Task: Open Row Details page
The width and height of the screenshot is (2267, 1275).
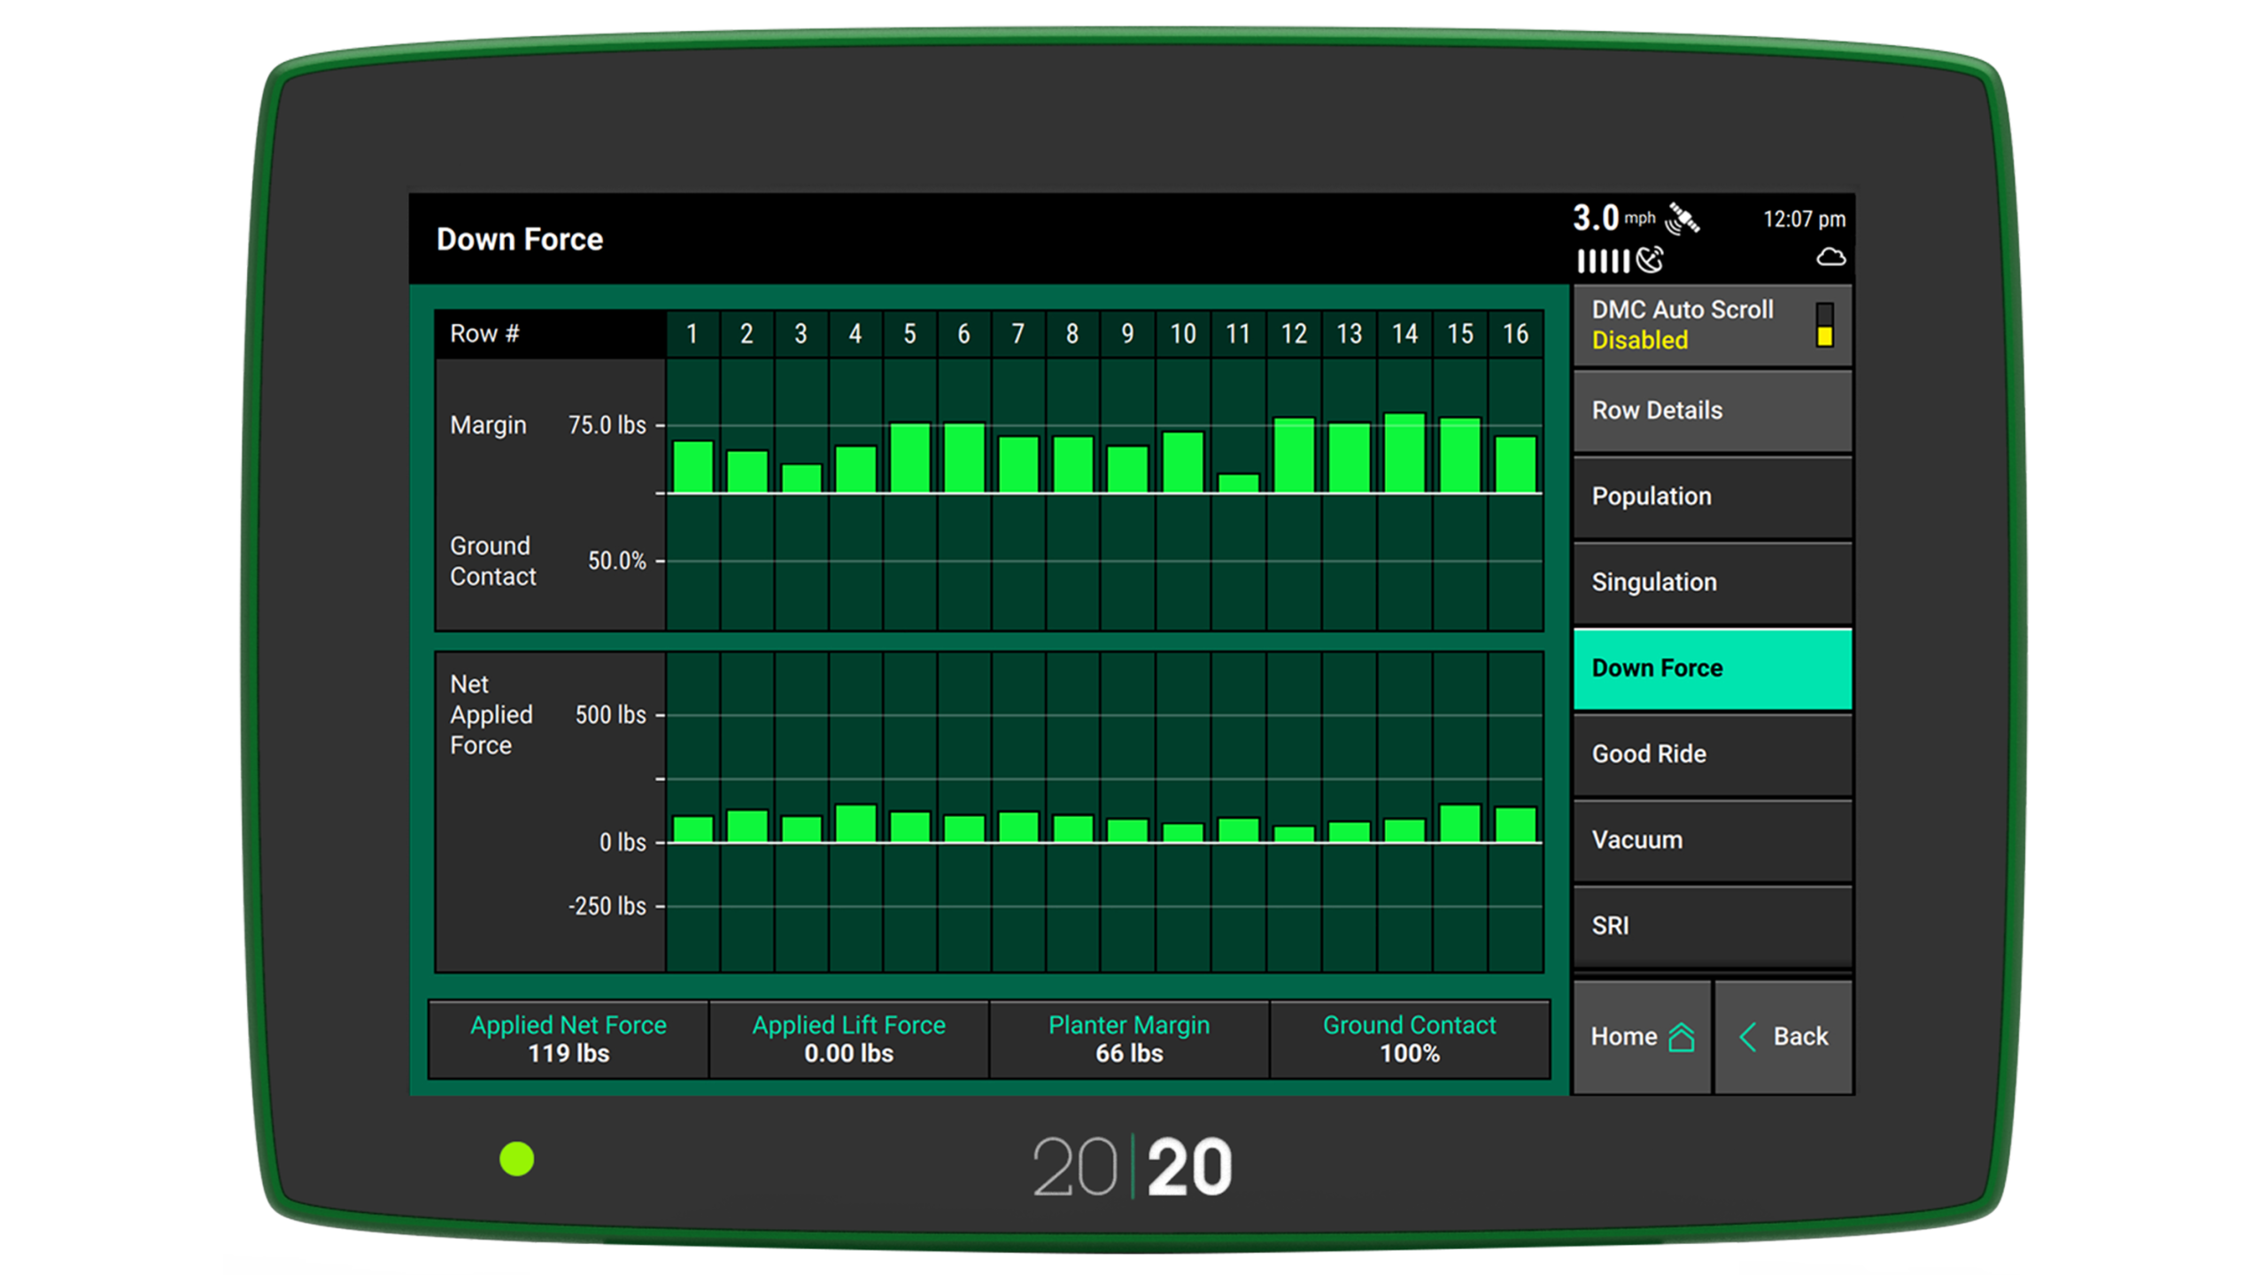Action: [1711, 411]
